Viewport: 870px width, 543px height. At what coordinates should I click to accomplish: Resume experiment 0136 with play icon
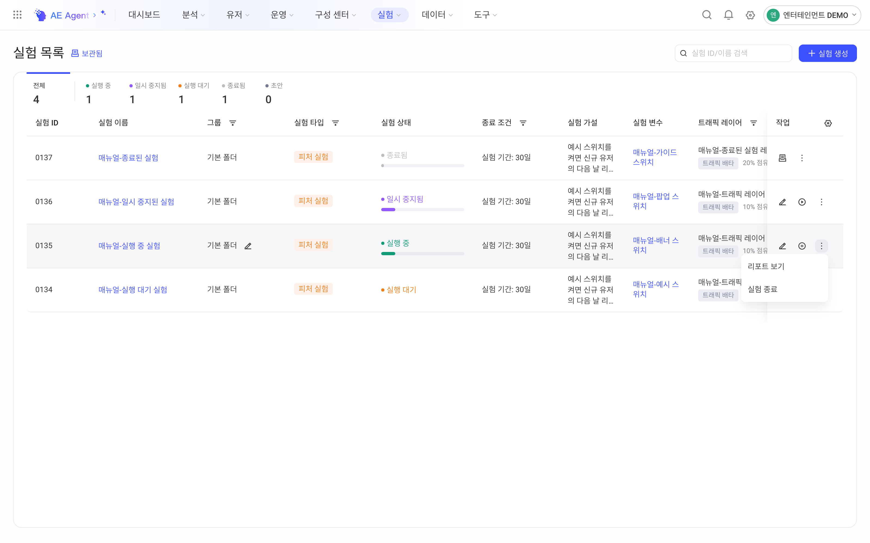click(802, 202)
